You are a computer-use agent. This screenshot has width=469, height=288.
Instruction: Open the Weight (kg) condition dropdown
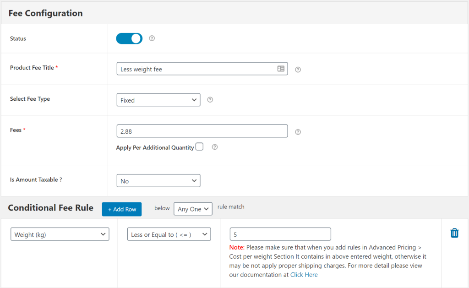coord(60,234)
